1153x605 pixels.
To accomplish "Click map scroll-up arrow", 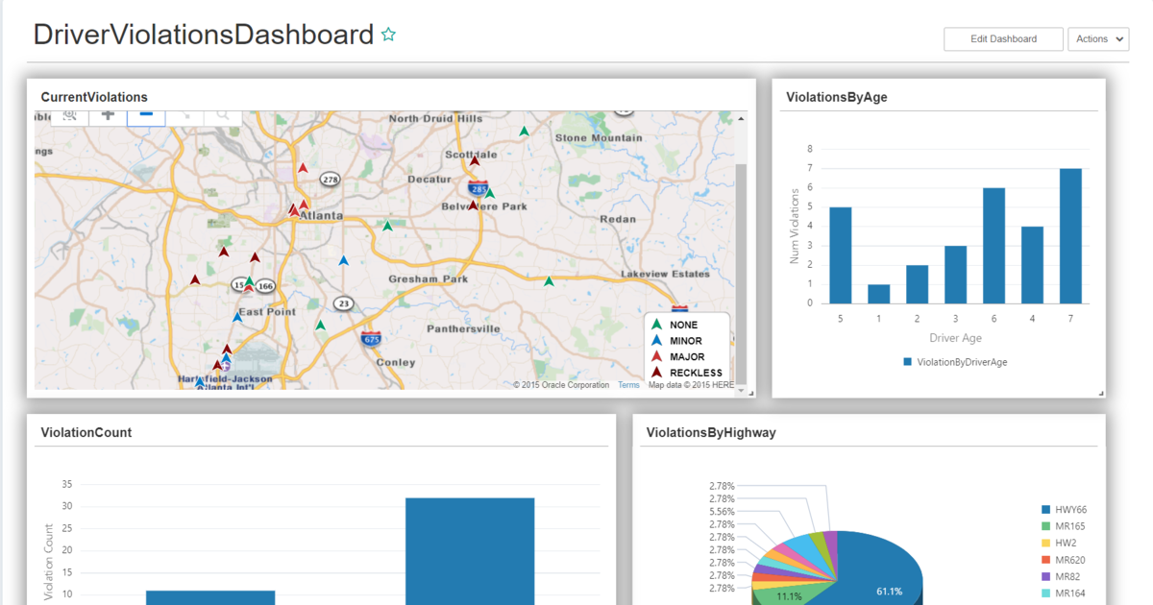I will pos(741,117).
